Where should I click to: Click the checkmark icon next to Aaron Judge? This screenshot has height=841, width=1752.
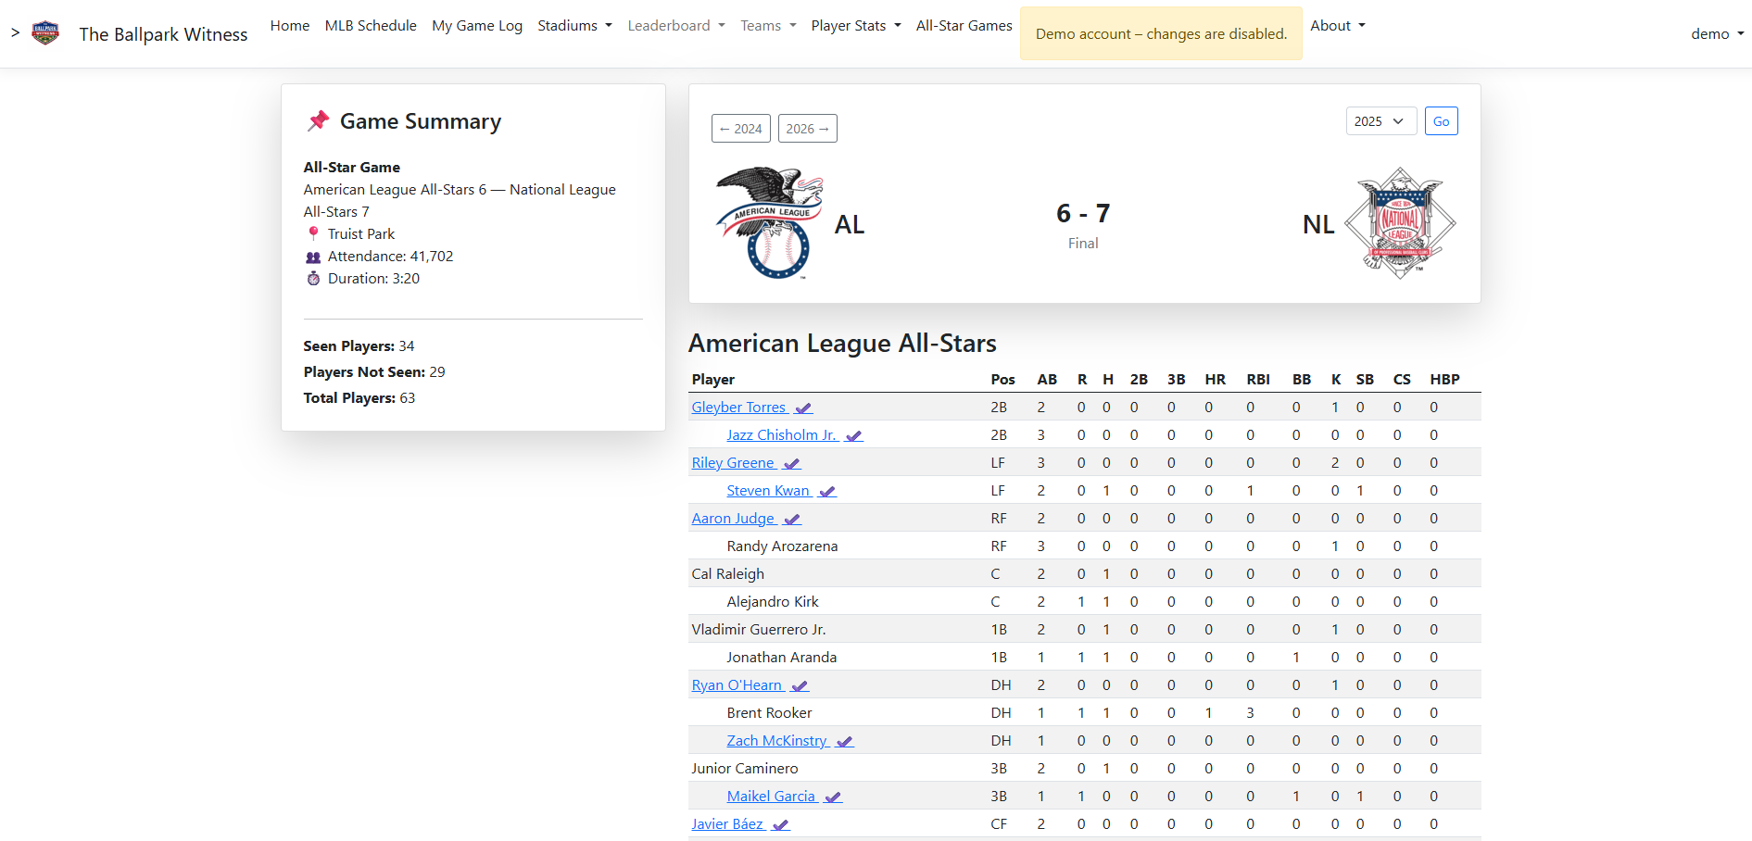coord(792,520)
